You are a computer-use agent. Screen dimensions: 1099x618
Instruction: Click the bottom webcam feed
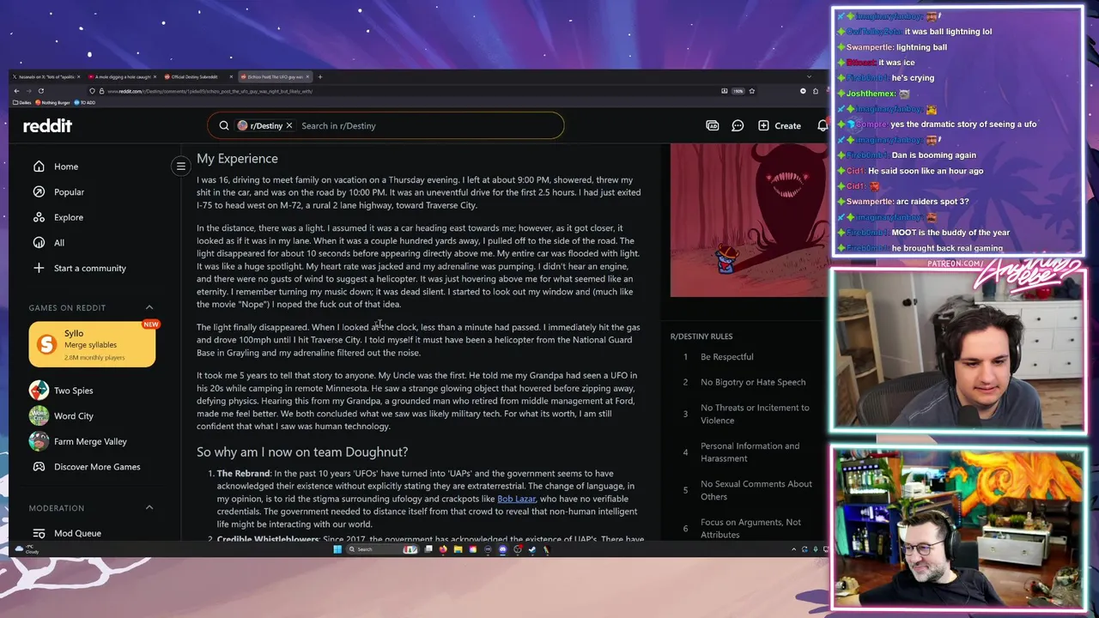click(957, 527)
